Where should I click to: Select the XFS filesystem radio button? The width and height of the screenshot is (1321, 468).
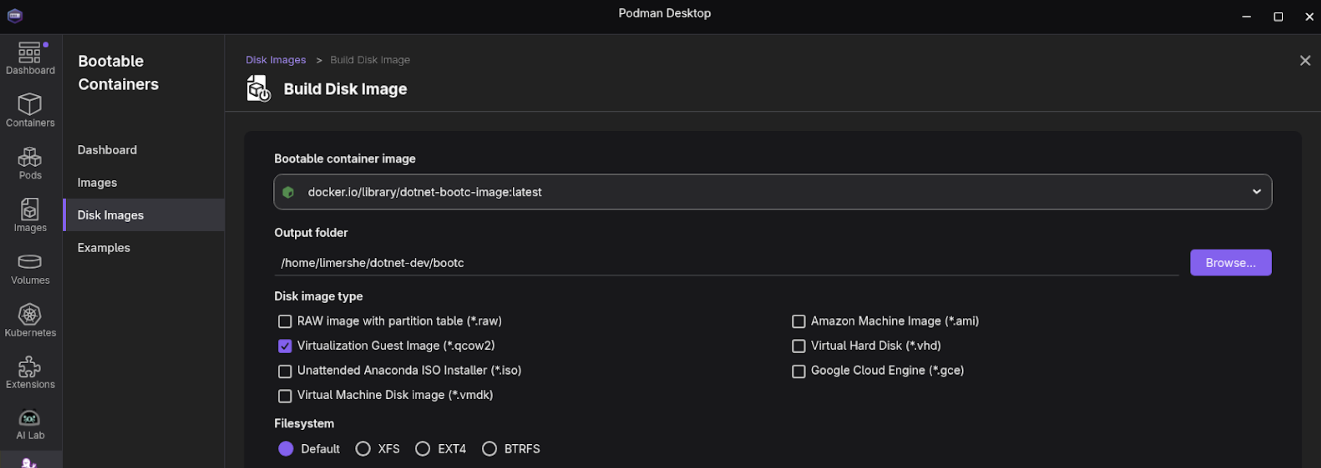pos(362,449)
